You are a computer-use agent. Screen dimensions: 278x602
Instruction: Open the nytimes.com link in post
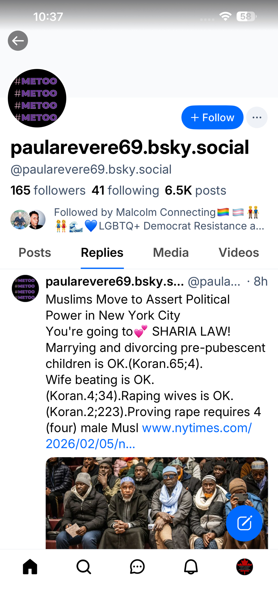(x=149, y=436)
